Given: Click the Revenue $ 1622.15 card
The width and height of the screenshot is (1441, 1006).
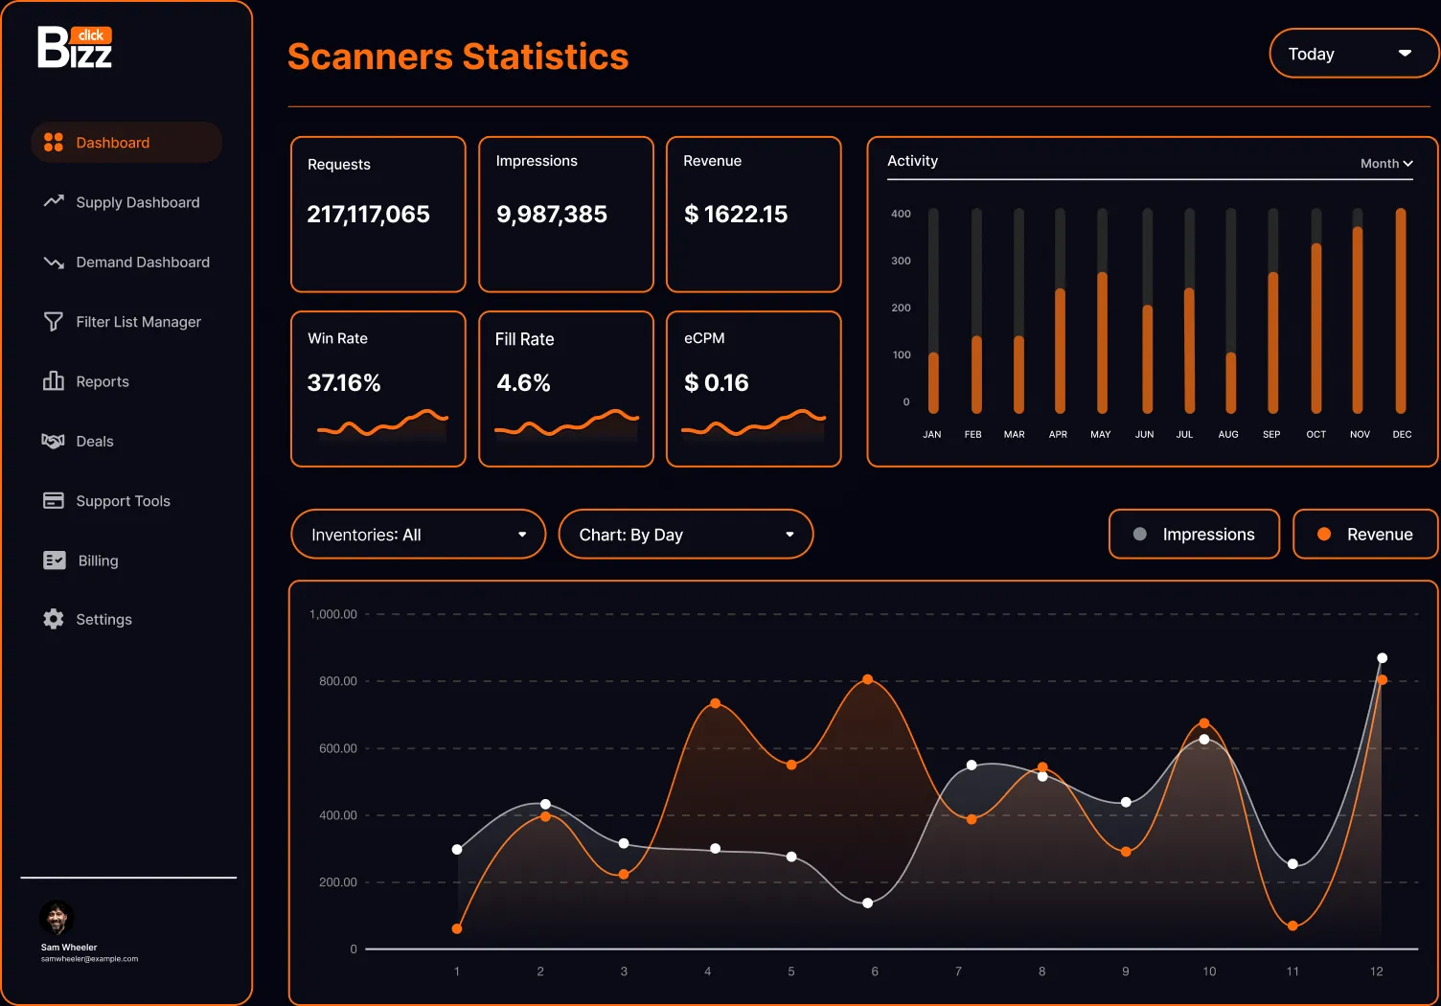Looking at the screenshot, I should pos(754,214).
